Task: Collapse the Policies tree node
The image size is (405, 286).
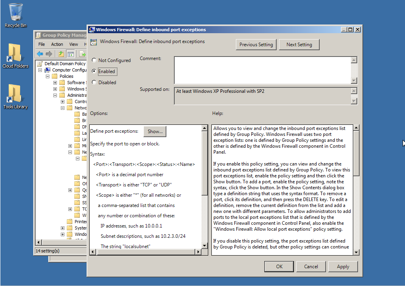Action: coord(47,76)
